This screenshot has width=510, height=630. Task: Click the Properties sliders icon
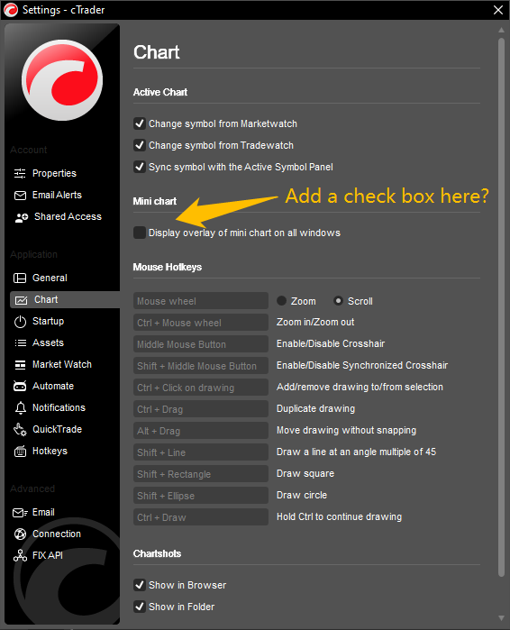coord(20,173)
